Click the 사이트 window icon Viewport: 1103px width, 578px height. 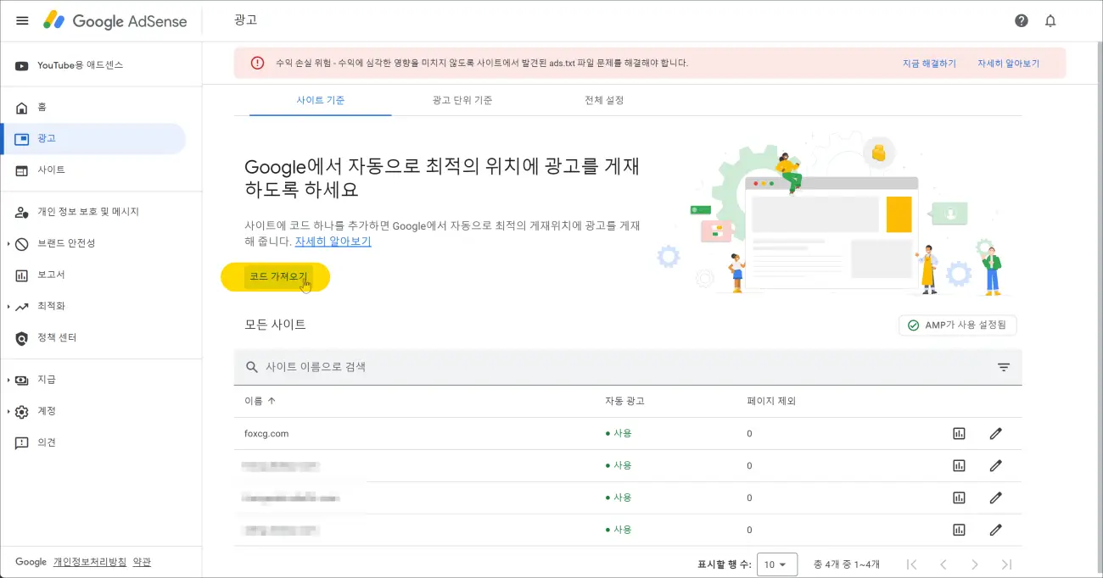point(22,170)
